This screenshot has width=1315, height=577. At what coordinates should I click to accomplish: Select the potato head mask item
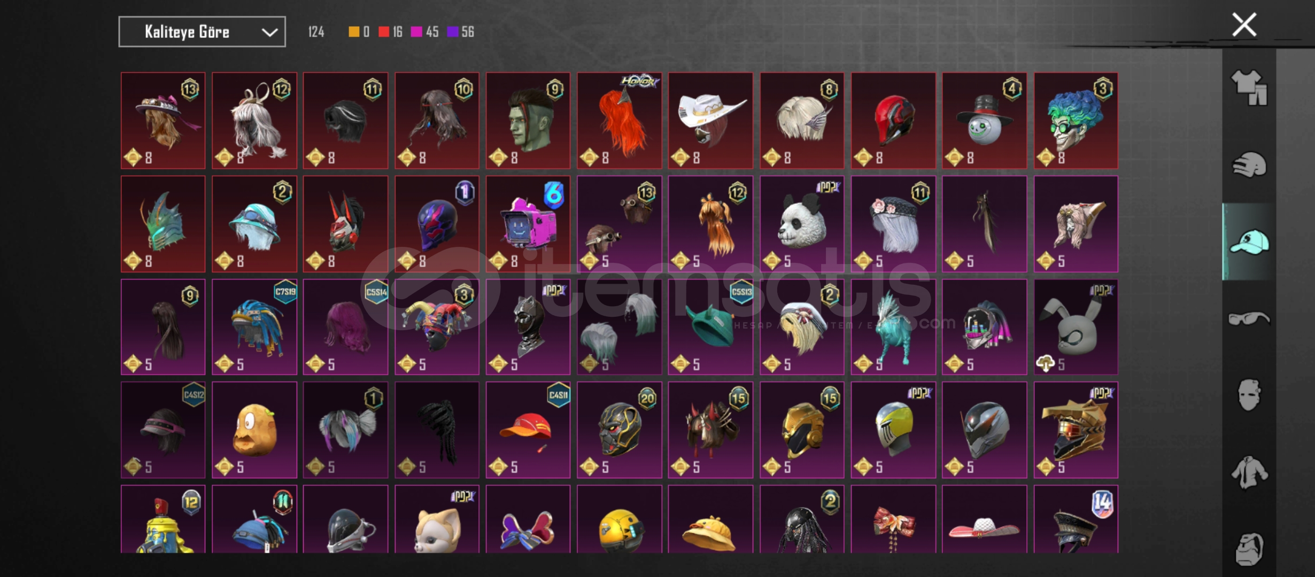click(x=254, y=430)
